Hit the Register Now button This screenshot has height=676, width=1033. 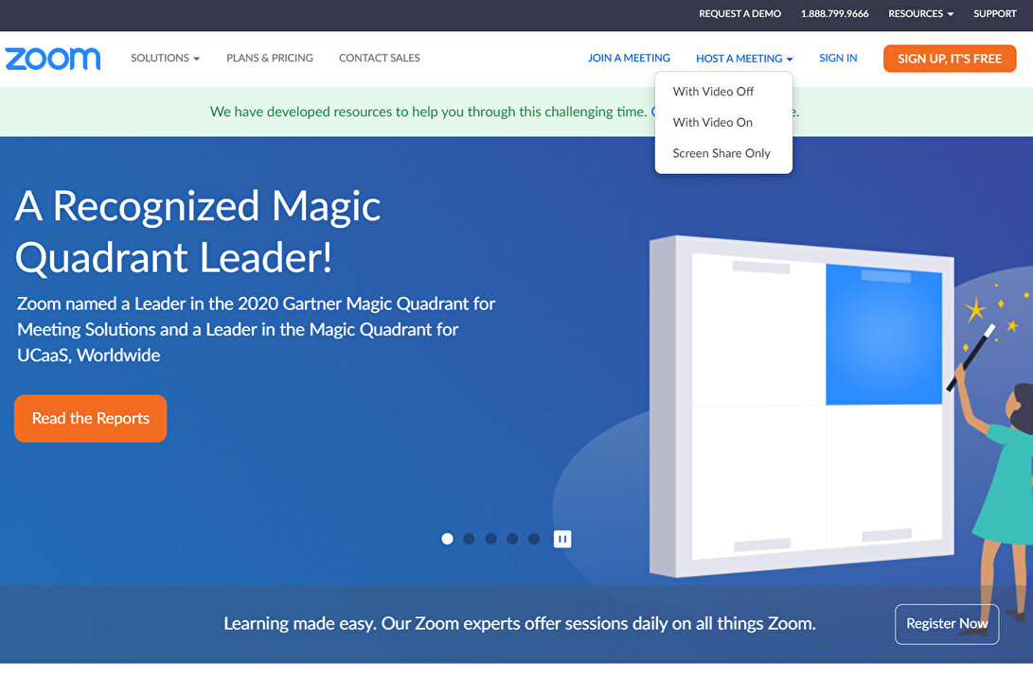point(946,624)
